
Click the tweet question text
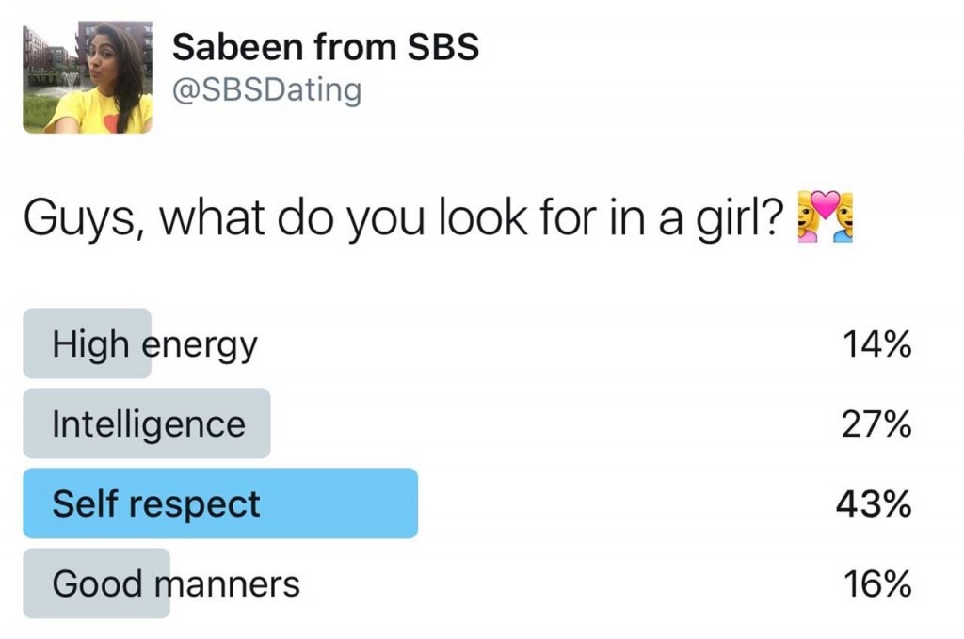404,218
